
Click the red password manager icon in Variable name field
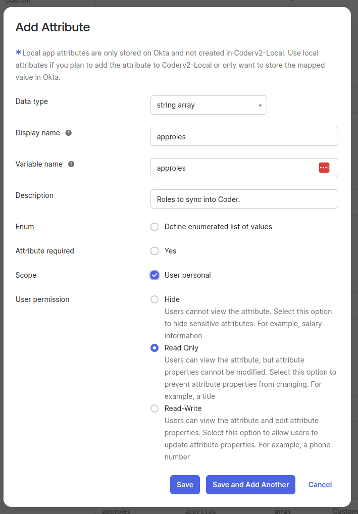[324, 168]
